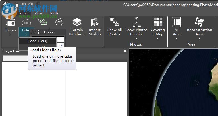Open the Terrain Database tool
The image size is (218, 116).
click(x=77, y=27)
